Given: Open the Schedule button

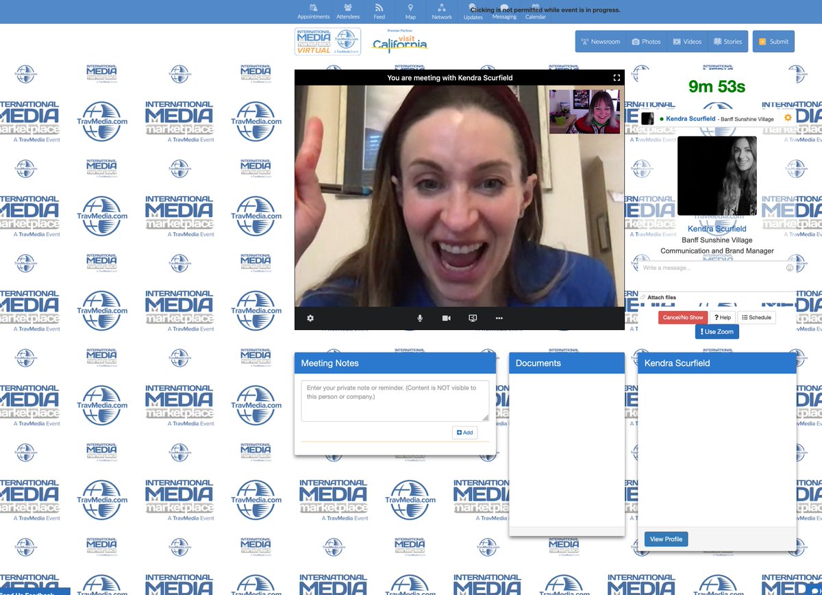Looking at the screenshot, I should coord(756,318).
